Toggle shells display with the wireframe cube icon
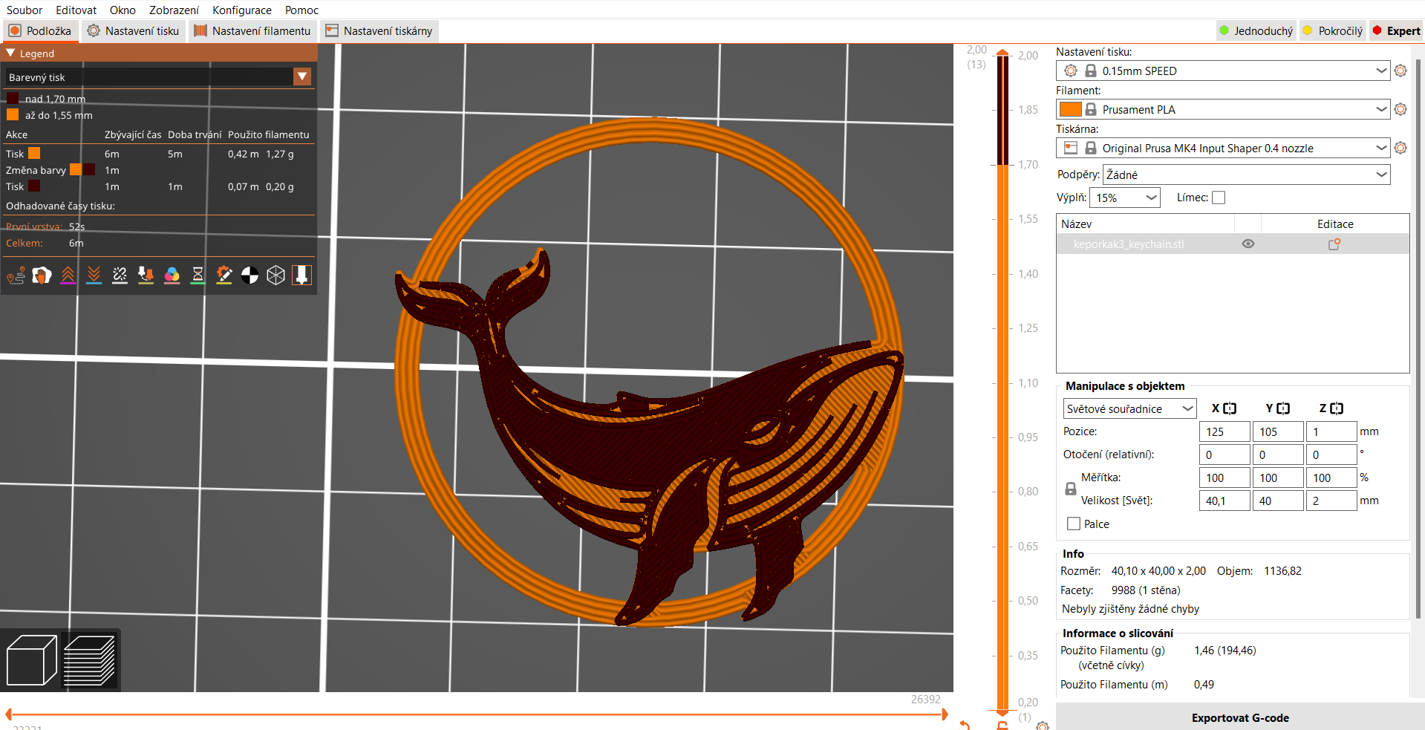The height and width of the screenshot is (730, 1425). pos(275,276)
